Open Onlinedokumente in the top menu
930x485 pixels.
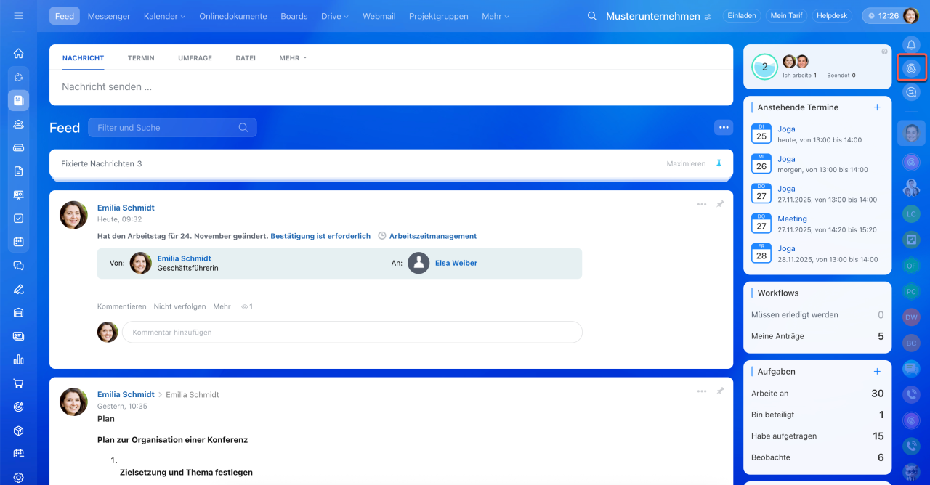(233, 16)
